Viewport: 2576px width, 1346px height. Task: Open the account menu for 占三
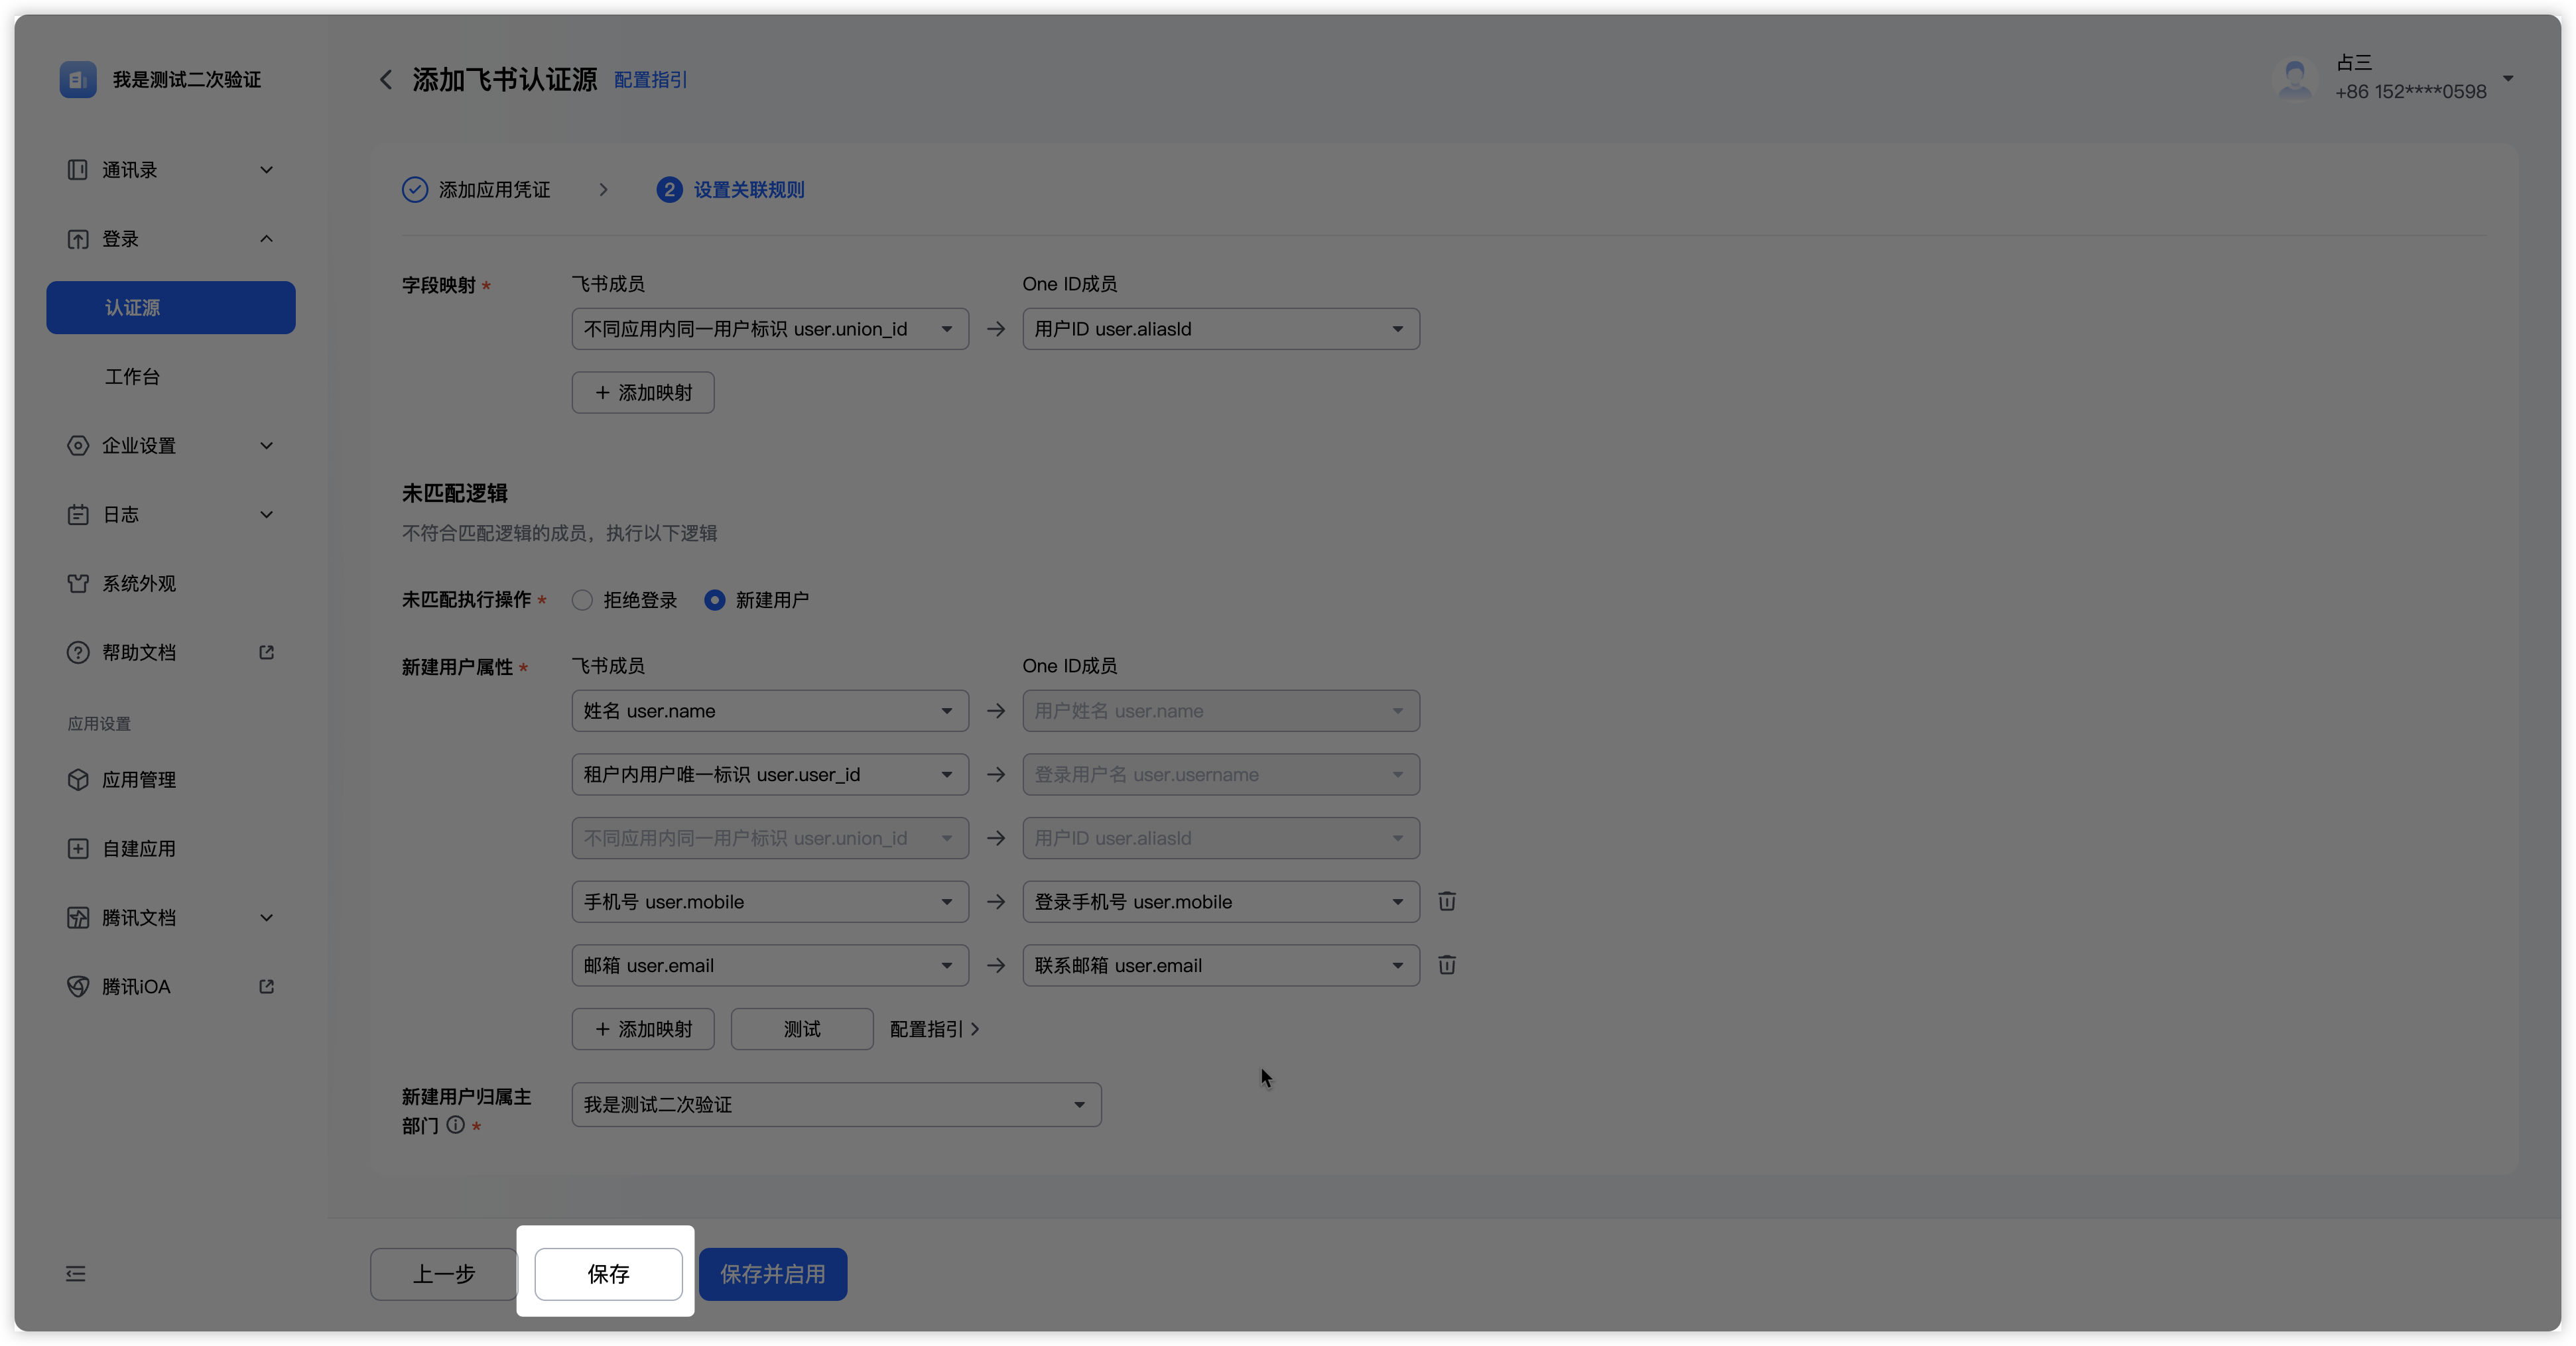(x=2508, y=78)
